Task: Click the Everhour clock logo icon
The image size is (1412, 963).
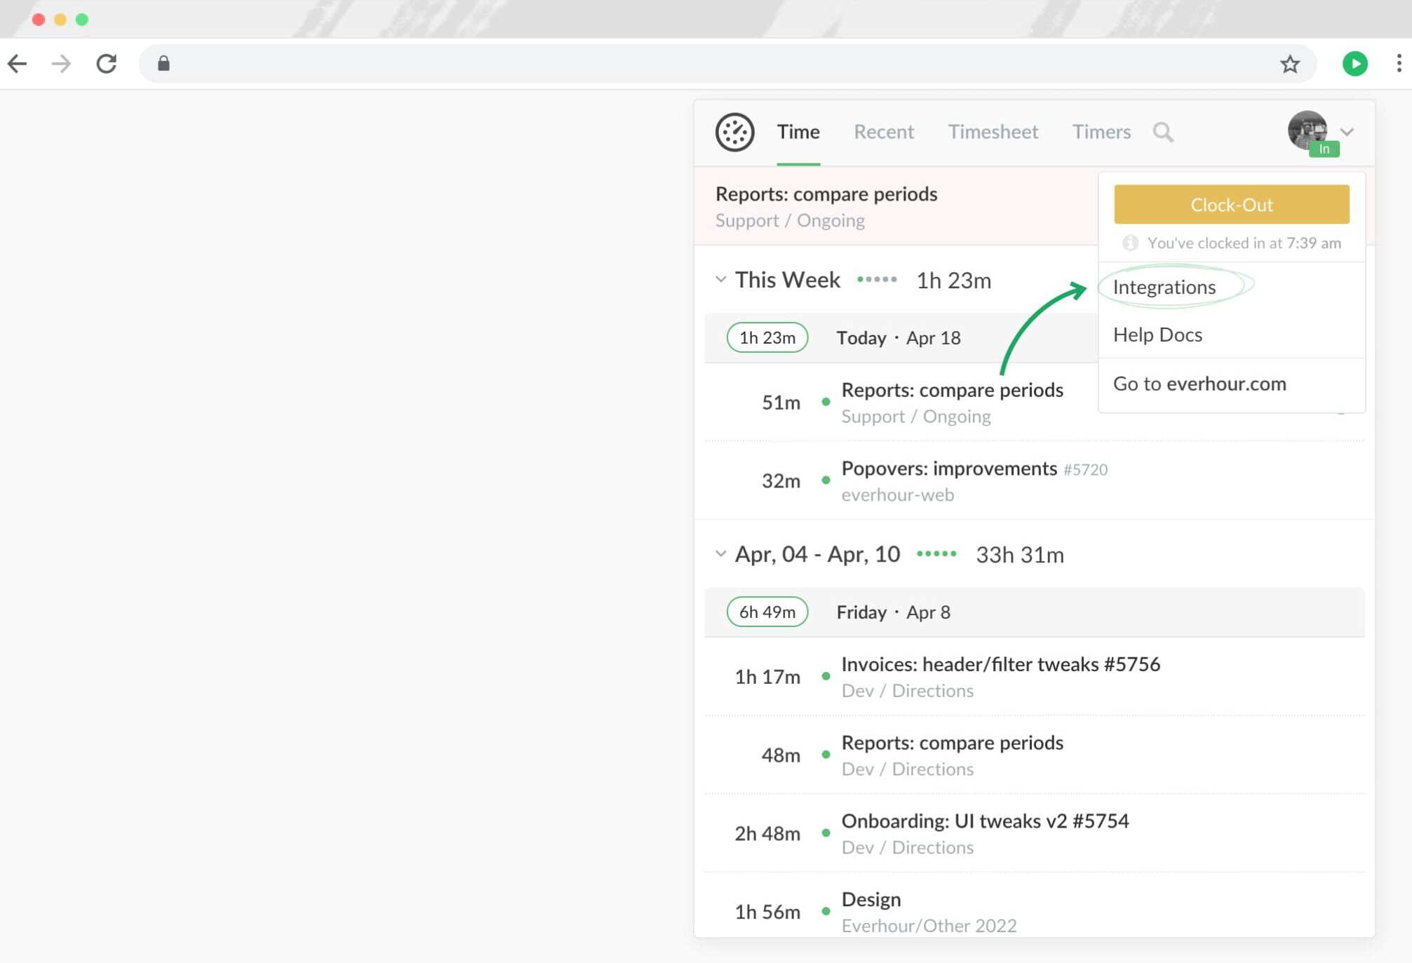Action: [734, 132]
